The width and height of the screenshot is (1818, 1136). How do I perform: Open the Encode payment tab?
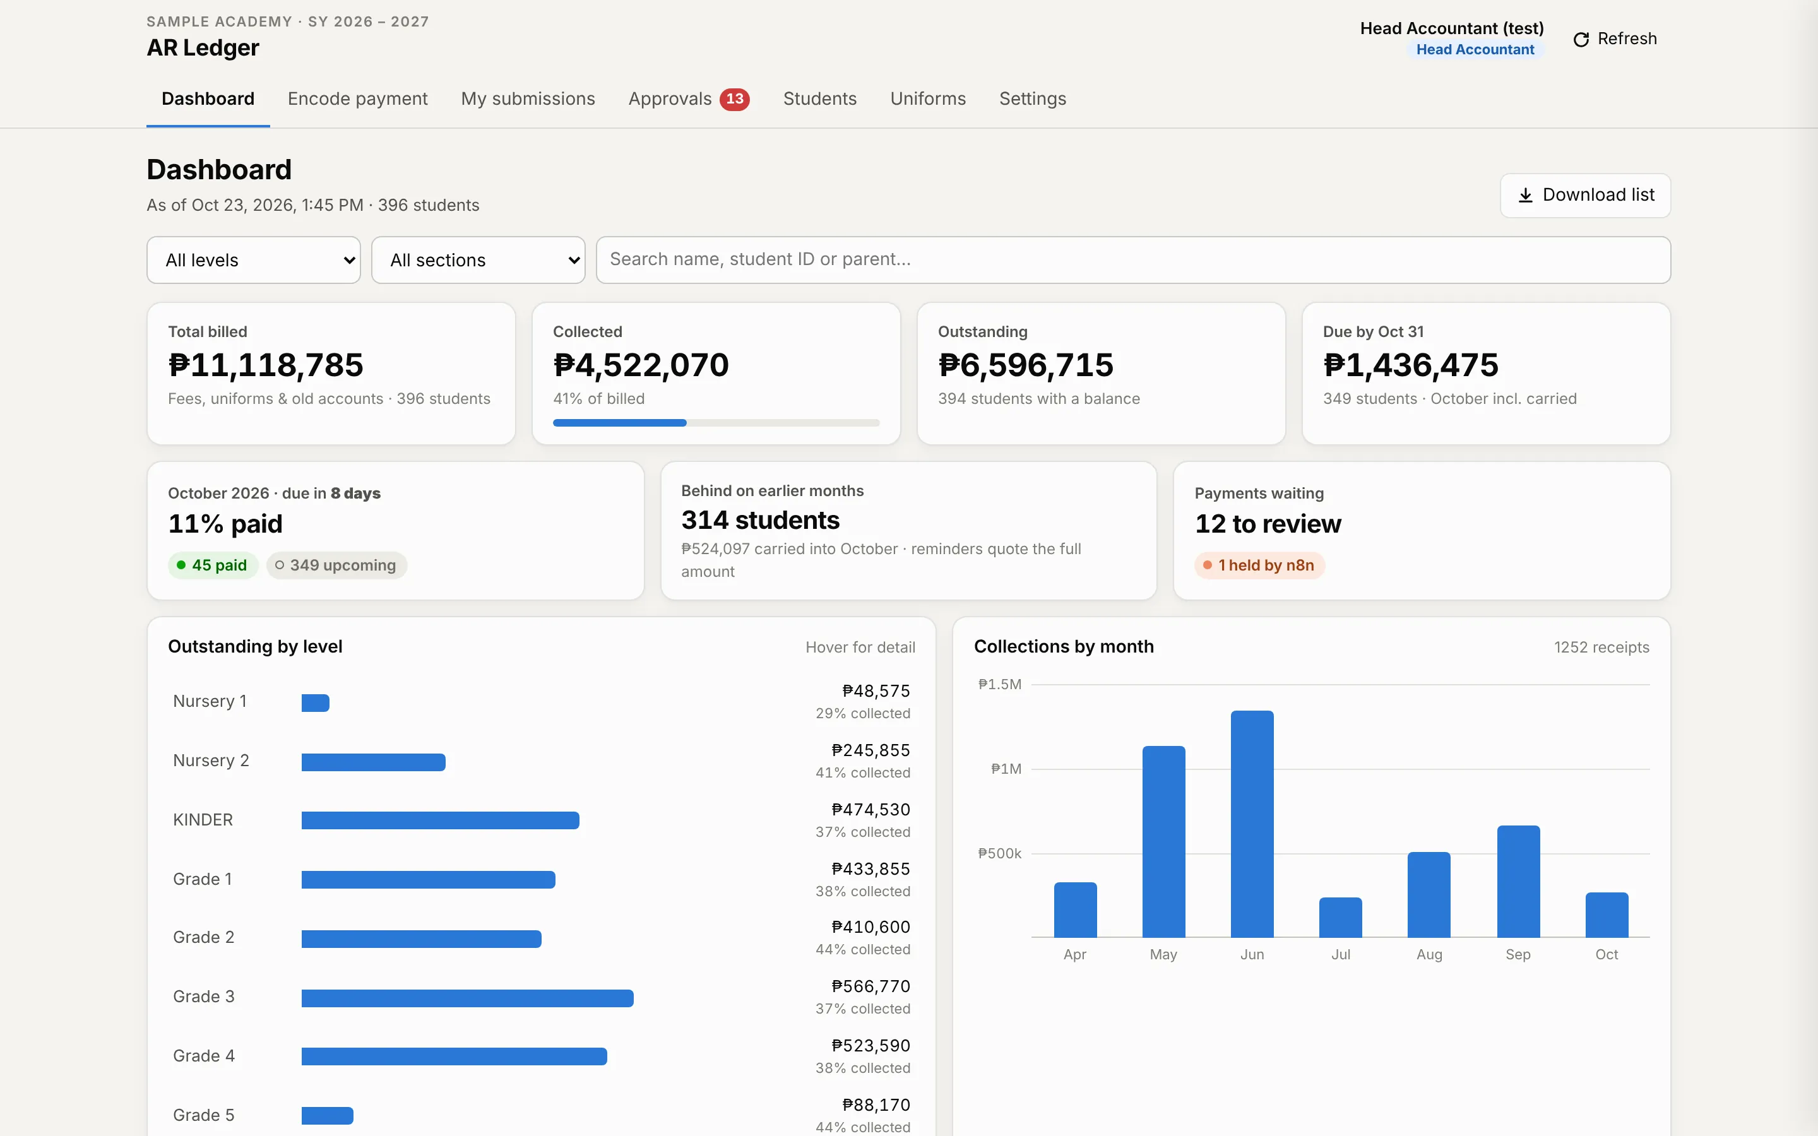pyautogui.click(x=357, y=99)
